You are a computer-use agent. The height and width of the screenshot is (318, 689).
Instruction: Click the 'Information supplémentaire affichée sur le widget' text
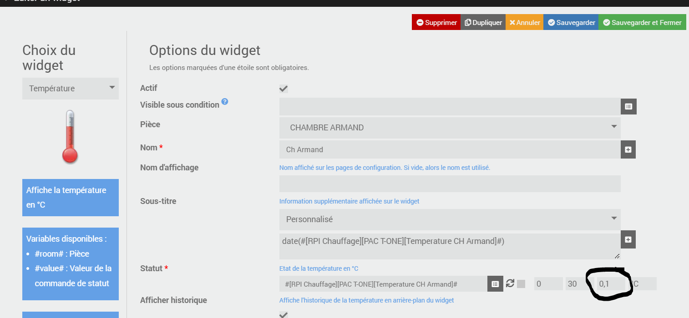coord(349,201)
